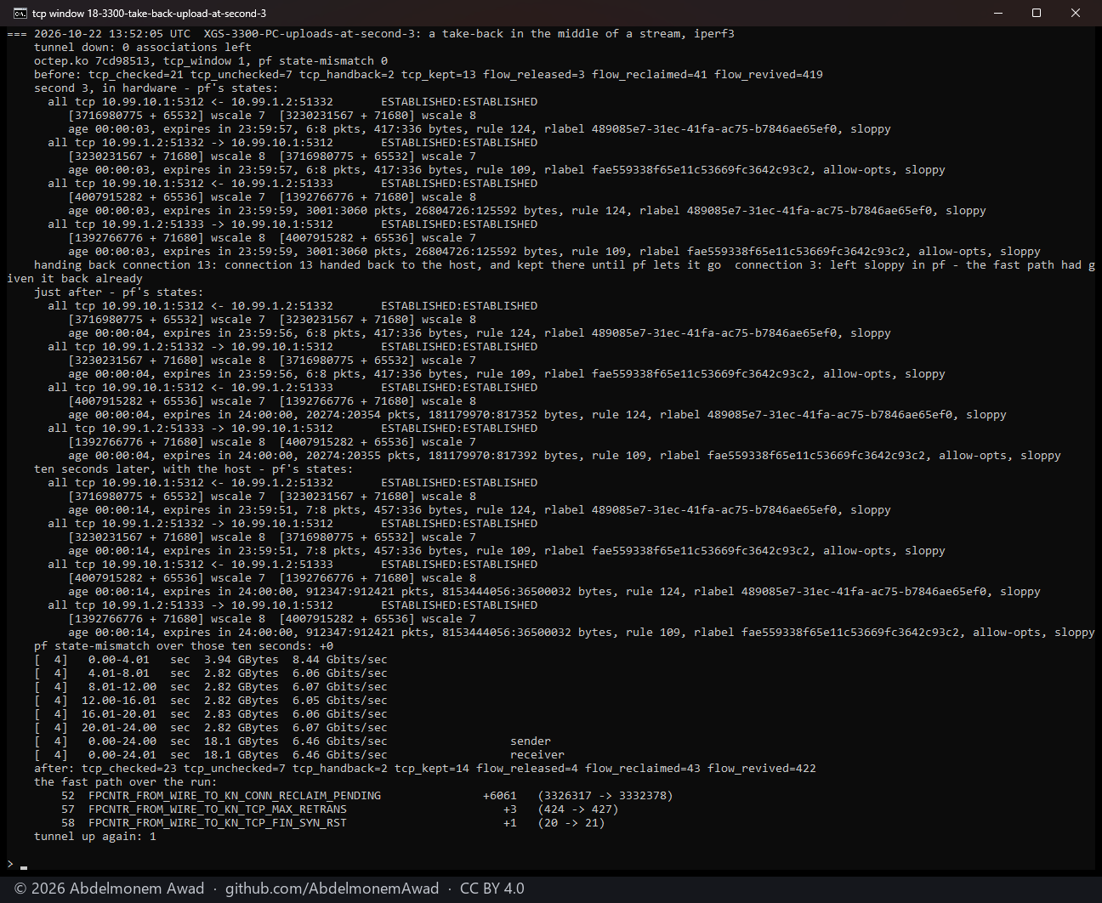The height and width of the screenshot is (903, 1102).
Task: Select the counter "FPCNTR_FROM_WIRE_TO_KN_TCP_MAX_RETRANS"
Action: 218,809
